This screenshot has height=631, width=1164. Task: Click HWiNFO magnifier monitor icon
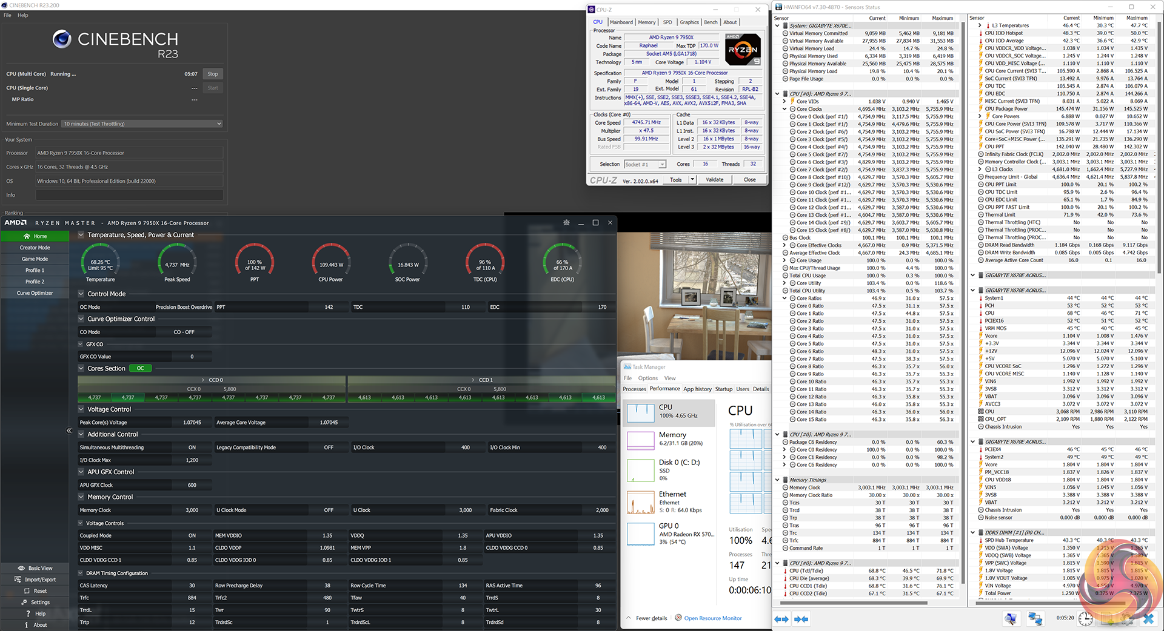click(1010, 619)
